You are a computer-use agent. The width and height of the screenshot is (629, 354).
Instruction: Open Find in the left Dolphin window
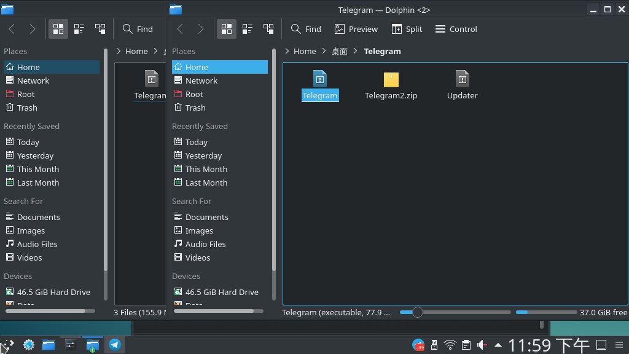point(138,29)
